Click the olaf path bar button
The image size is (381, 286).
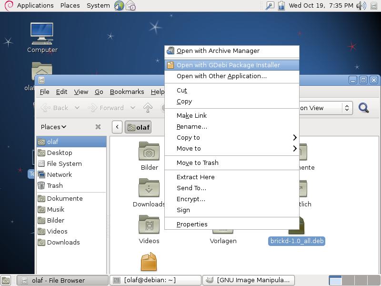coord(138,127)
